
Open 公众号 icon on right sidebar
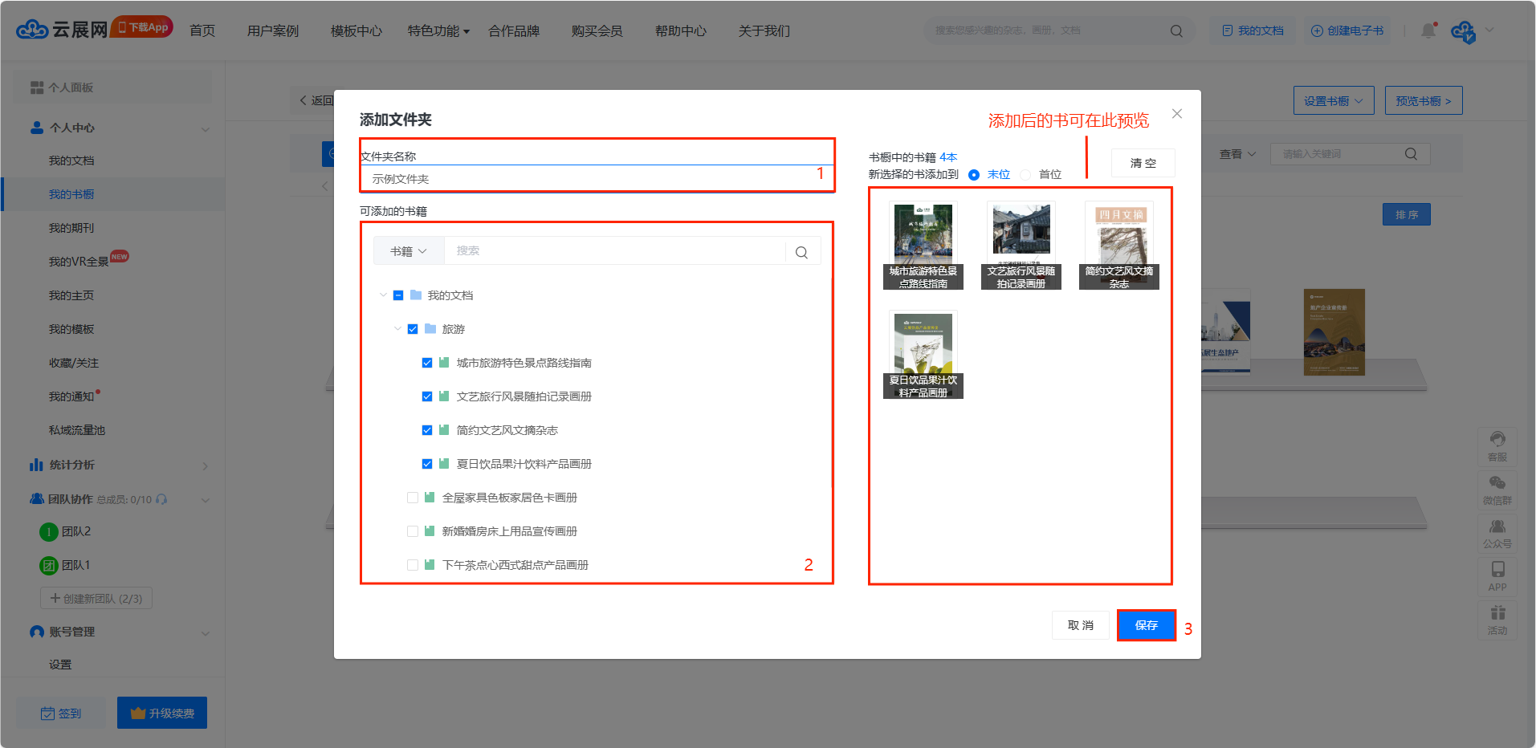1497,533
